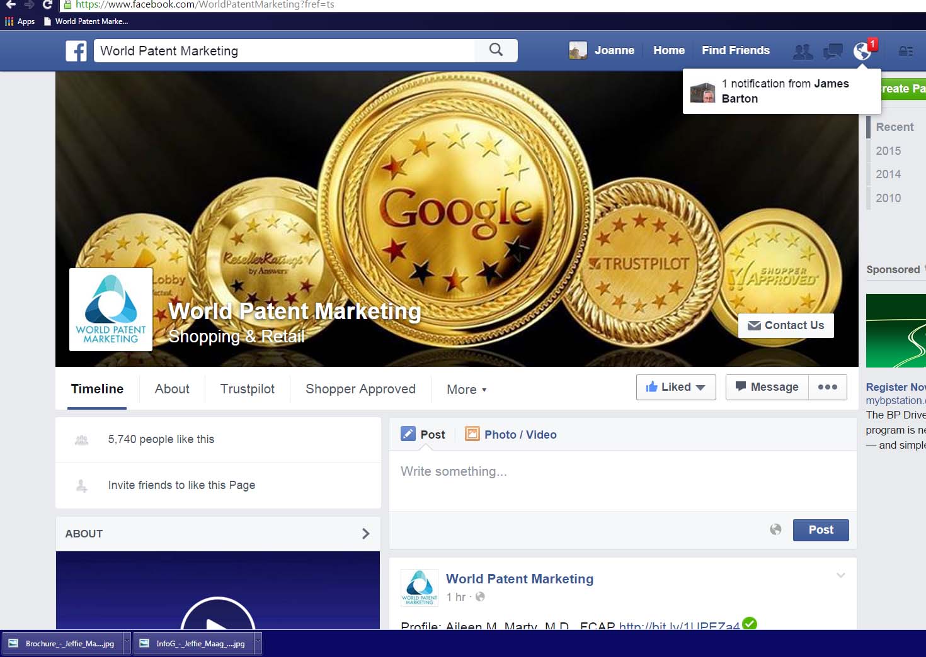
Task: Open the mybpstation sponsored URL
Action: pyautogui.click(x=896, y=400)
